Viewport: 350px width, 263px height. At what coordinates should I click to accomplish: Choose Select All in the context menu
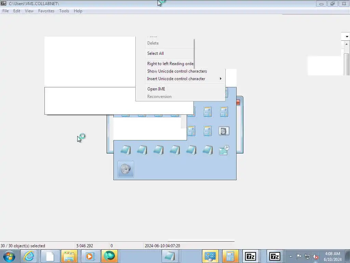156,53
